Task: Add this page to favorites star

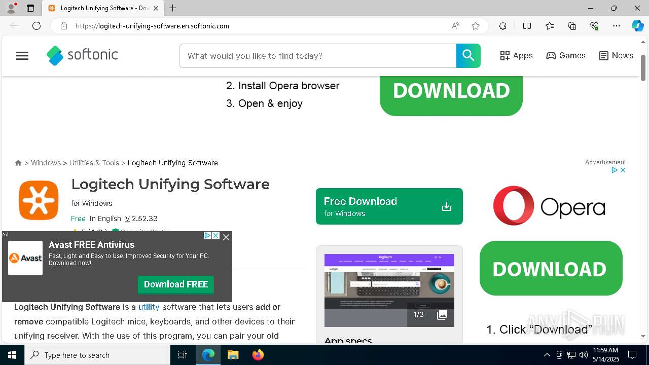Action: 476,26
